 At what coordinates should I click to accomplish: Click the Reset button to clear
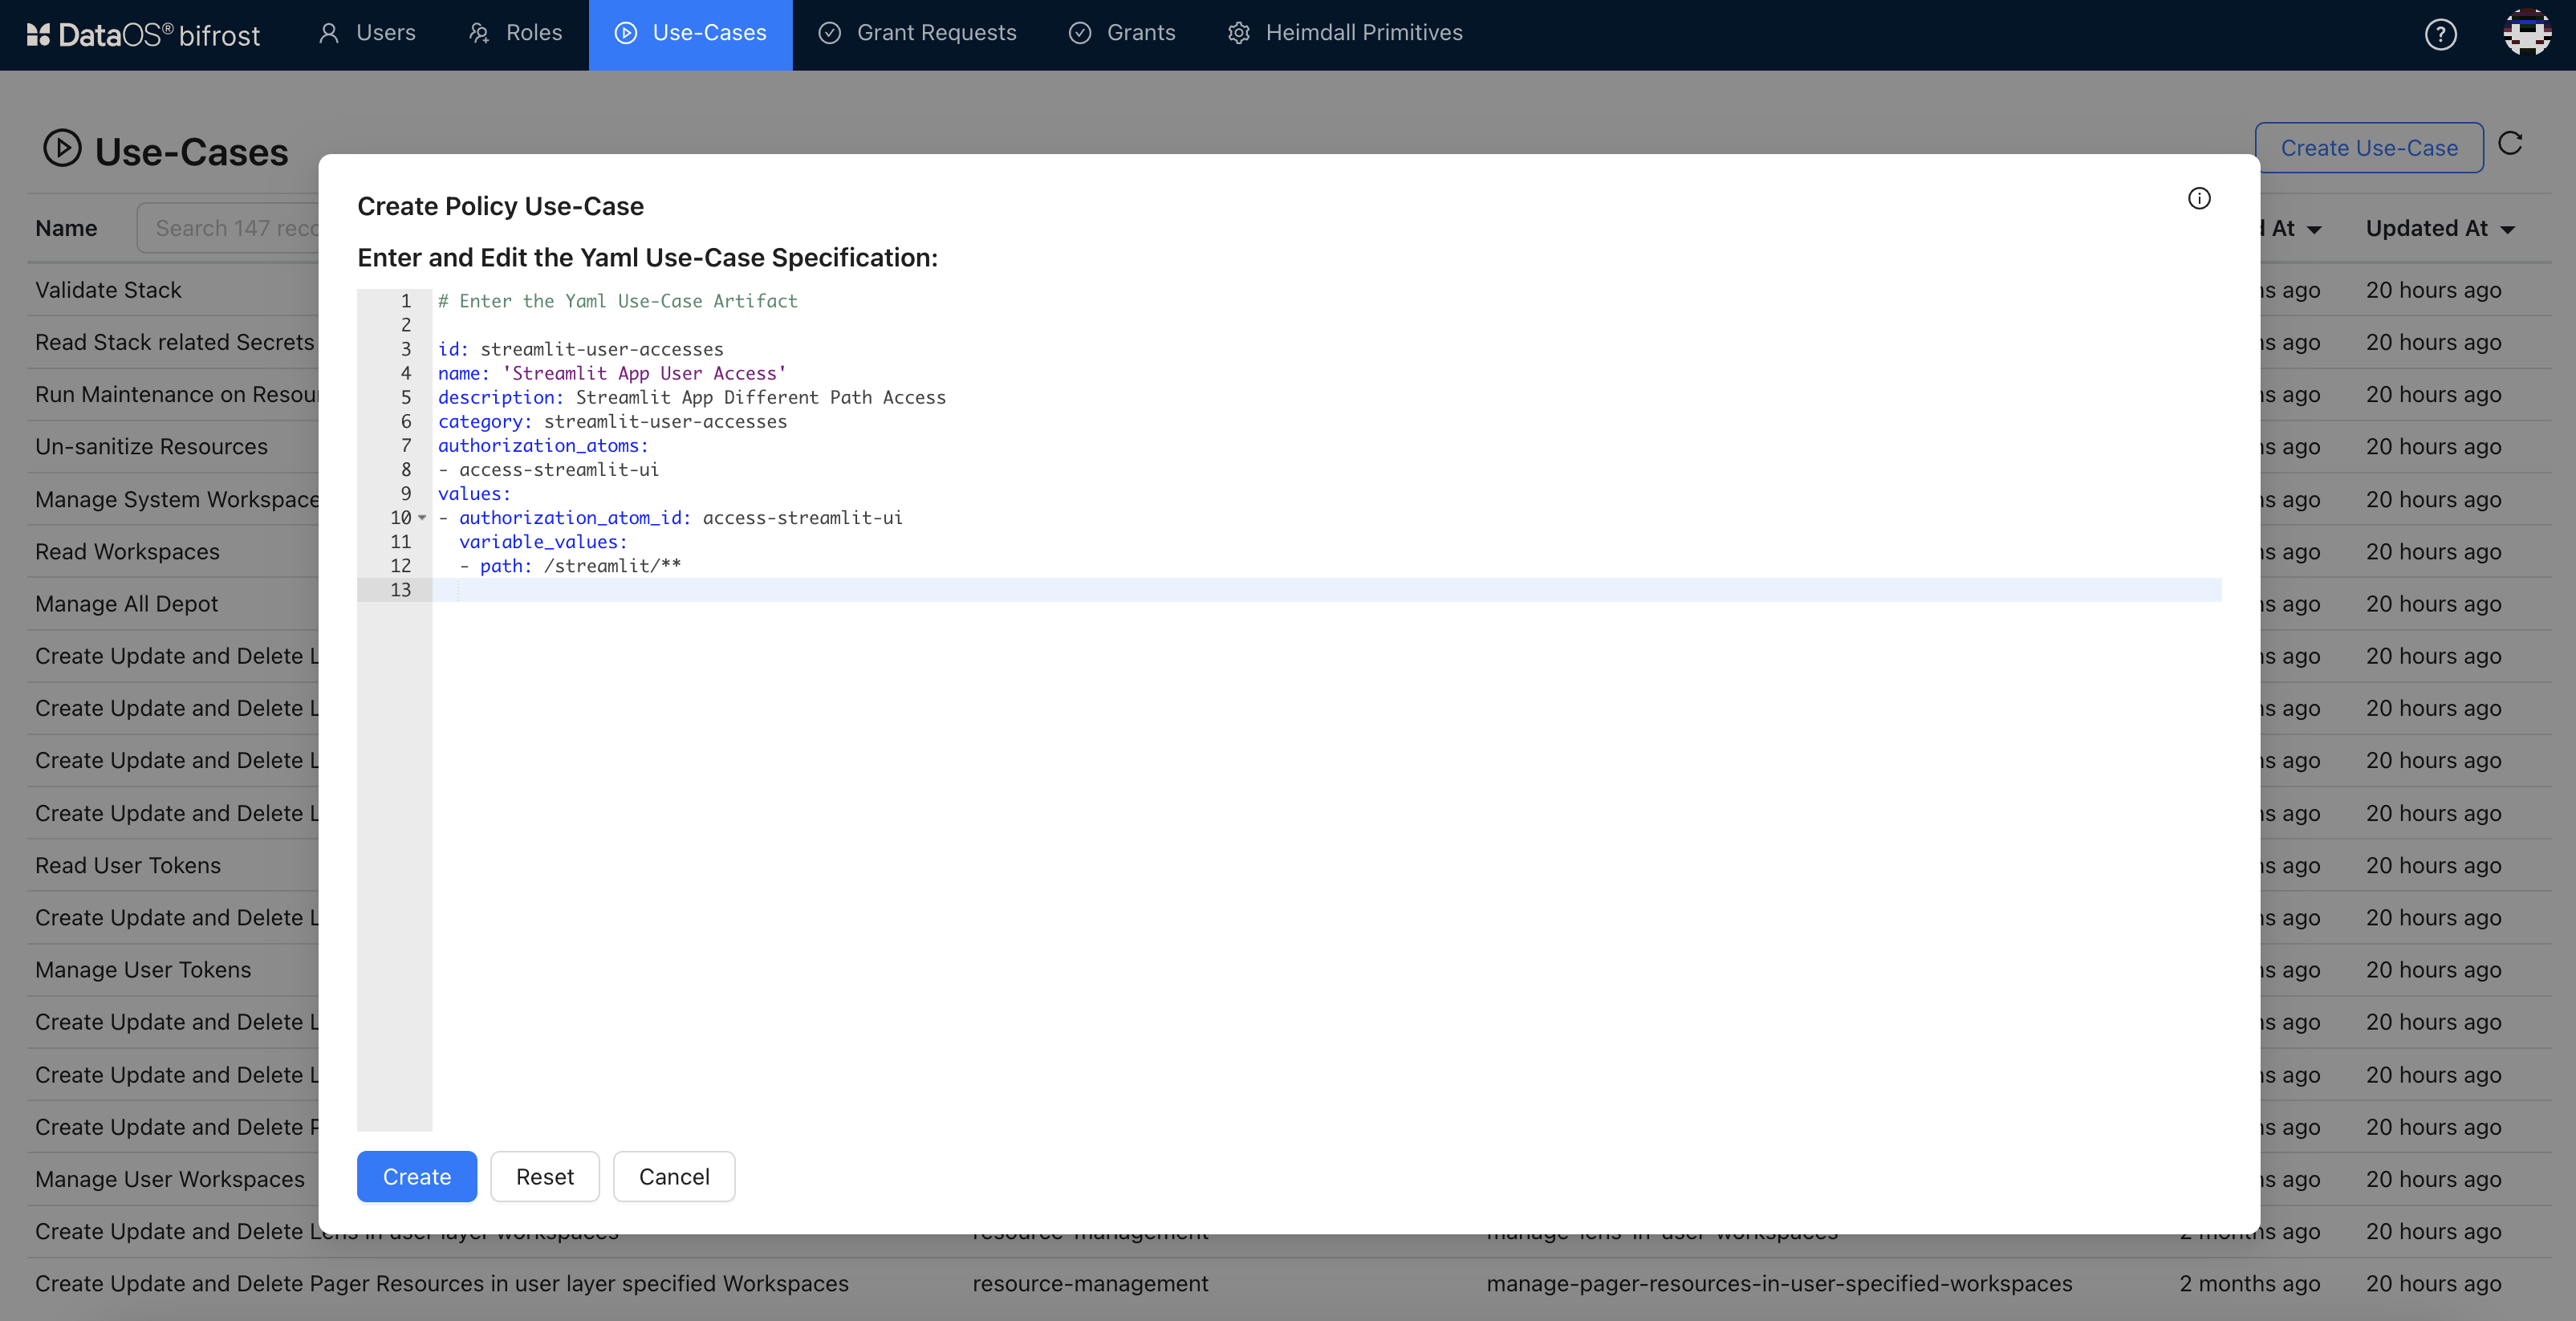(544, 1176)
